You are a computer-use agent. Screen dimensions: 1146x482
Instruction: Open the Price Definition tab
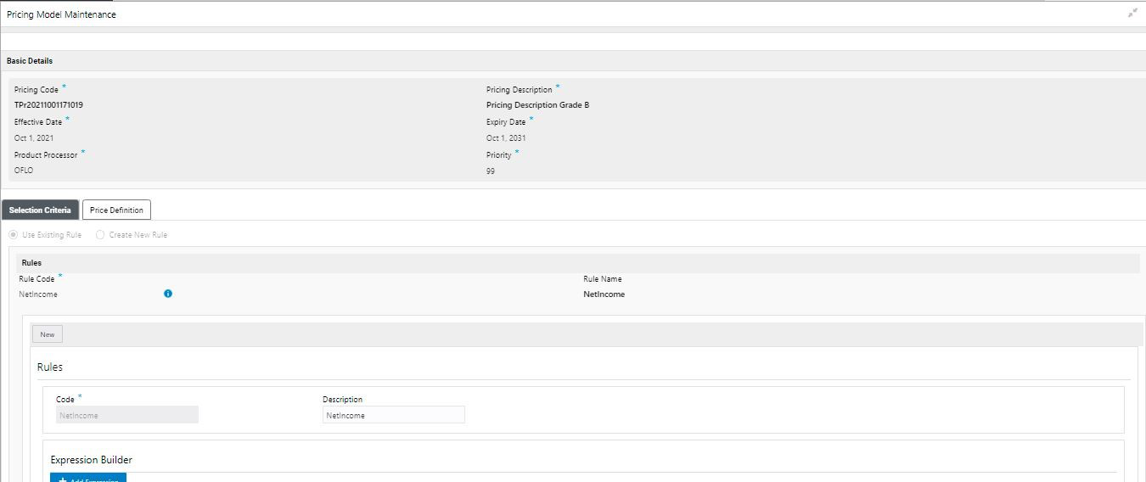(116, 210)
